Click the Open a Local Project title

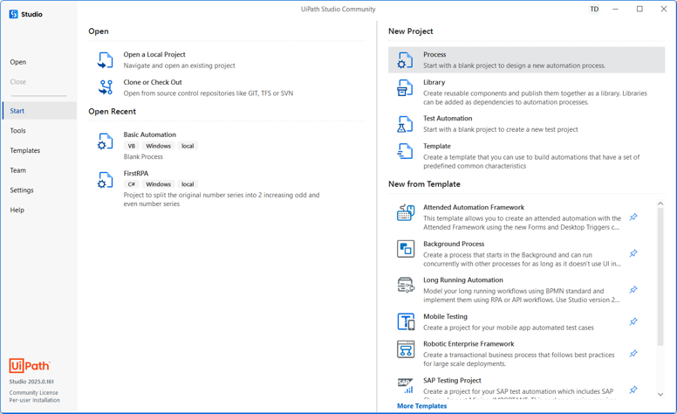tap(154, 54)
